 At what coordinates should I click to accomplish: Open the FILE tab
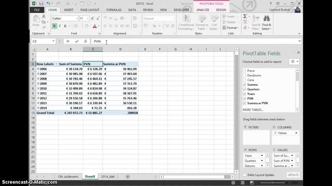tap(37, 10)
